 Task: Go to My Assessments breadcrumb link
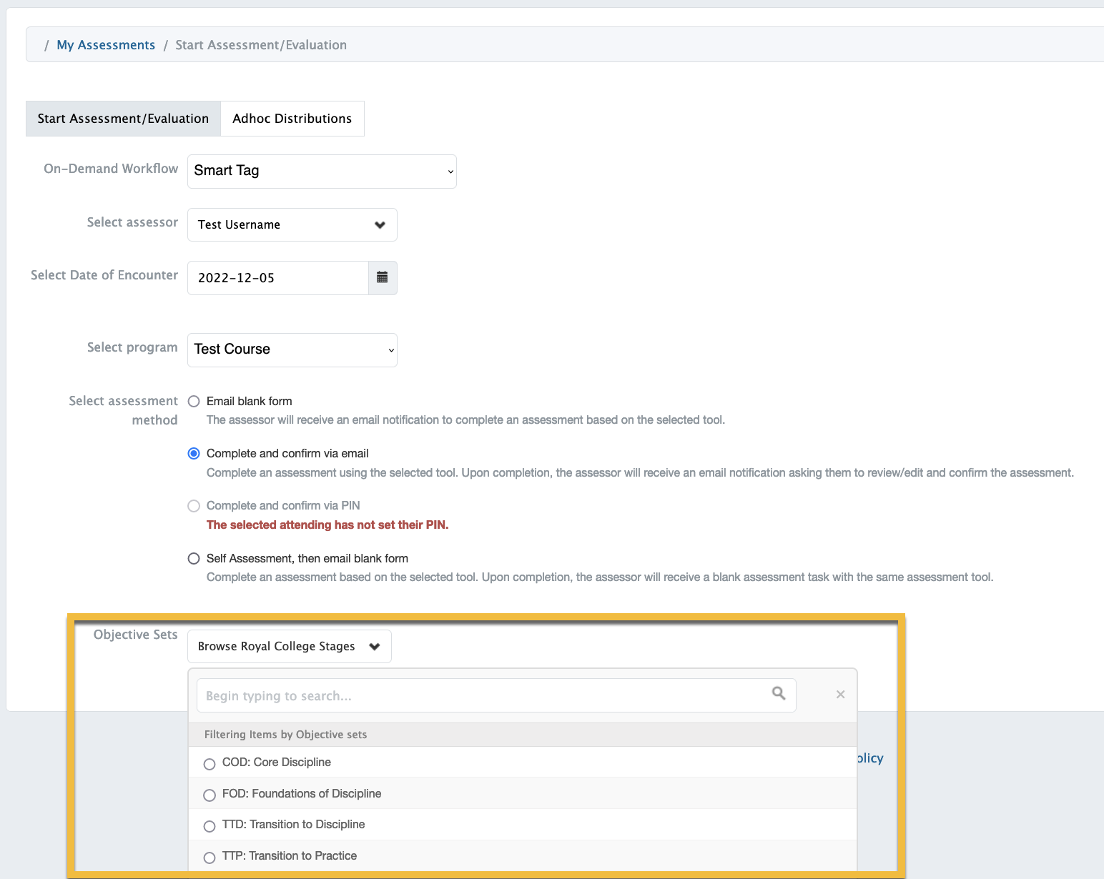point(106,45)
